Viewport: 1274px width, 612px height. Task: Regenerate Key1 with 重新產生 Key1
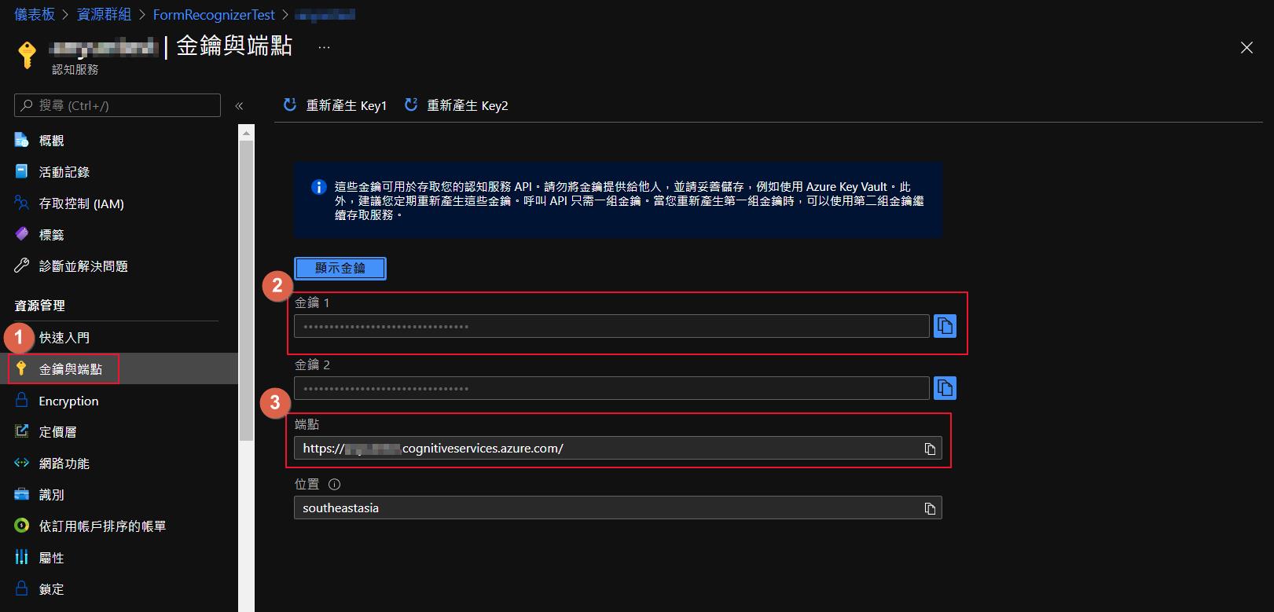point(335,105)
